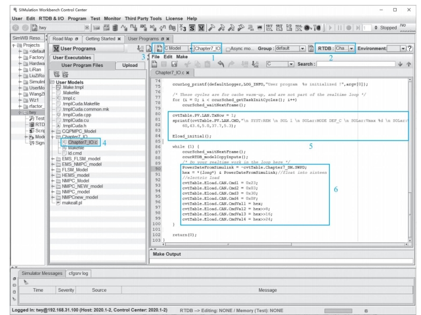
Task: Close the Chapter7_IO.c editor tab
Action: [x=188, y=73]
